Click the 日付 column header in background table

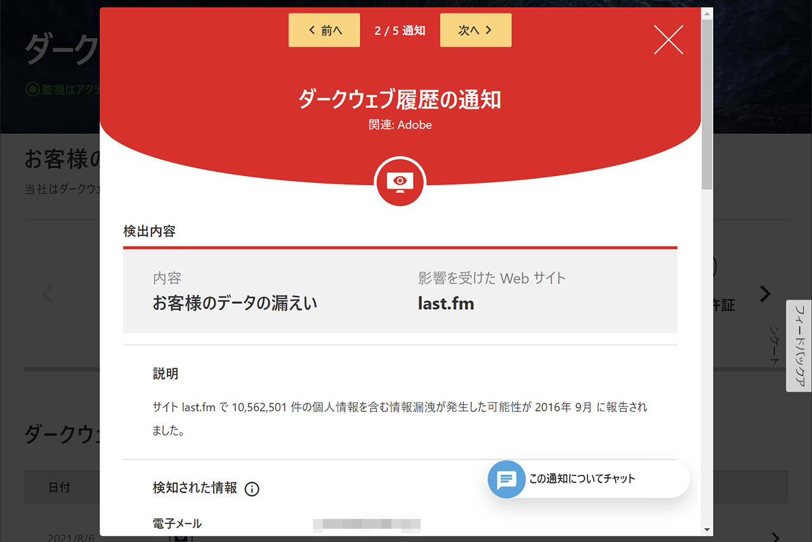tap(60, 487)
